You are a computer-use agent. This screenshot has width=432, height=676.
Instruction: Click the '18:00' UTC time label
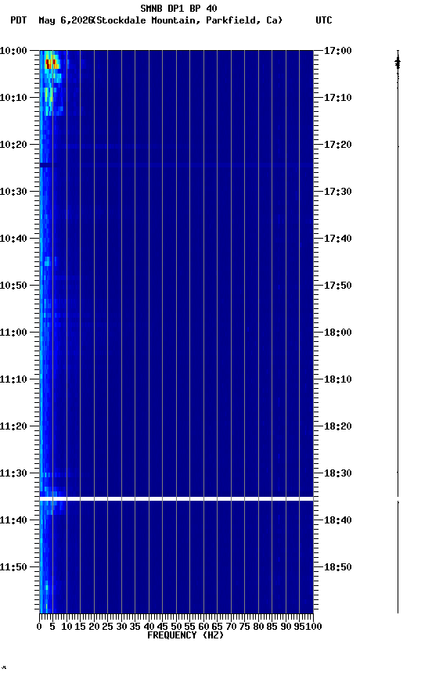pyautogui.click(x=338, y=333)
